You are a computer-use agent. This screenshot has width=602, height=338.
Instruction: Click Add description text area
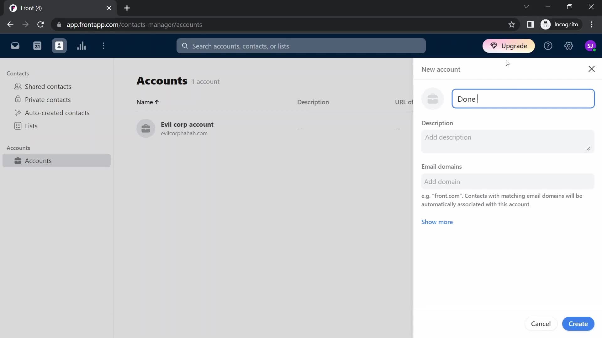click(508, 140)
